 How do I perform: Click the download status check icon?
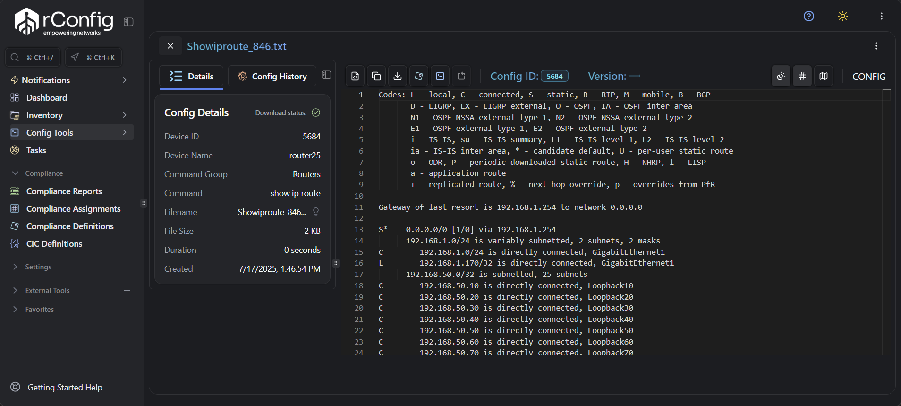(316, 112)
